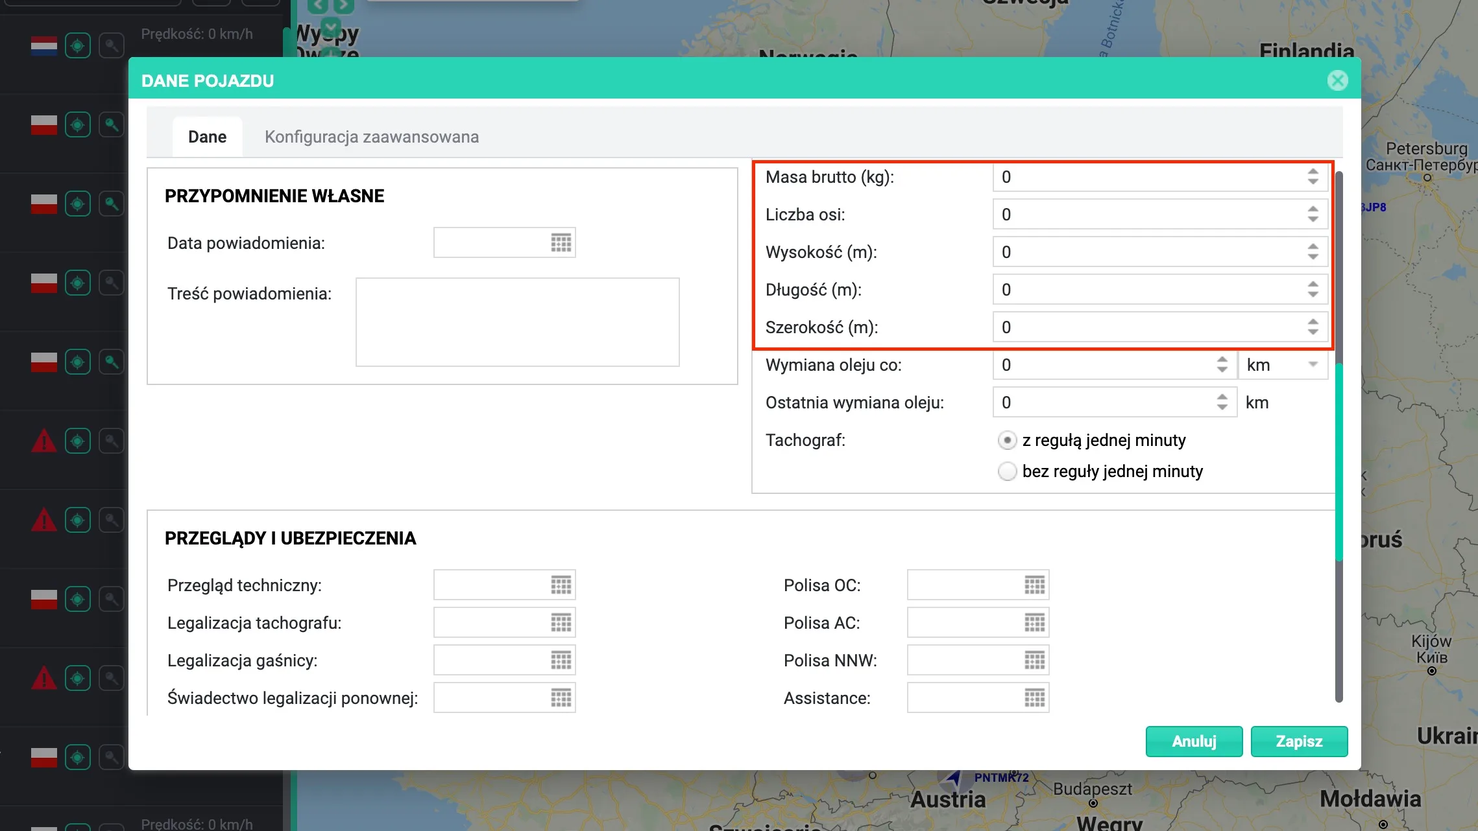Open calendar for Polisa OC
Image resolution: width=1478 pixels, height=831 pixels.
click(1035, 585)
